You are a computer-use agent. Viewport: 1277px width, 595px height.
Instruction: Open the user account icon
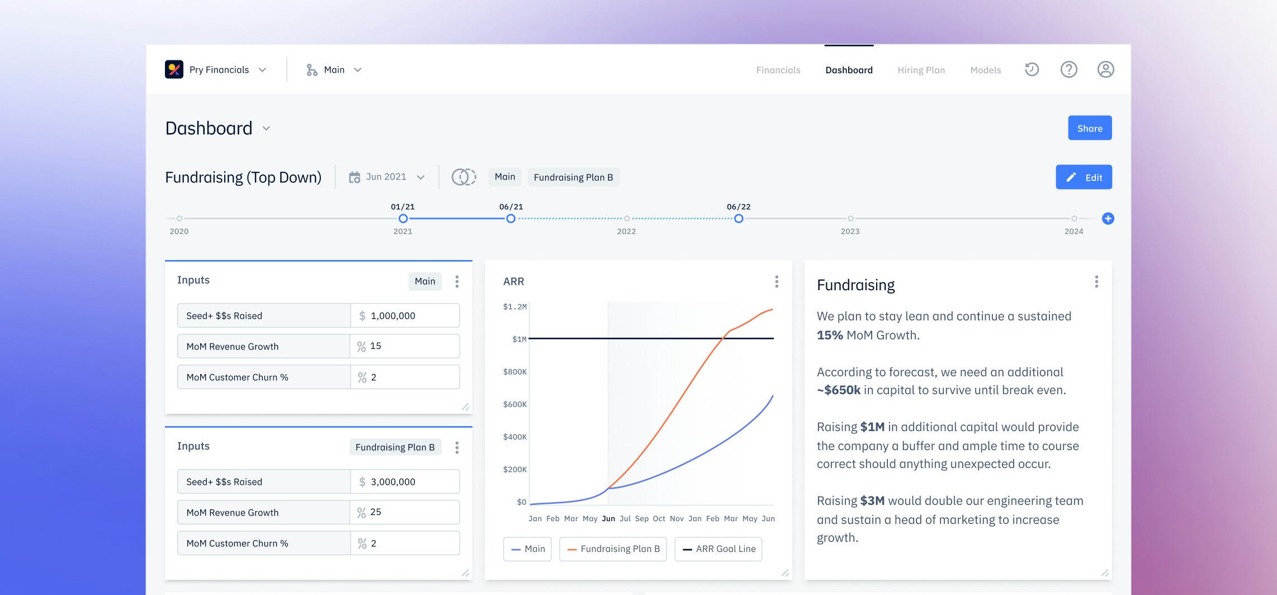tap(1106, 69)
